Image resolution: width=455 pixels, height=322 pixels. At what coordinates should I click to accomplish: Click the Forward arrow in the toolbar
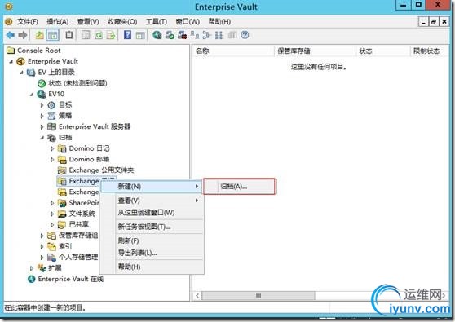point(23,35)
